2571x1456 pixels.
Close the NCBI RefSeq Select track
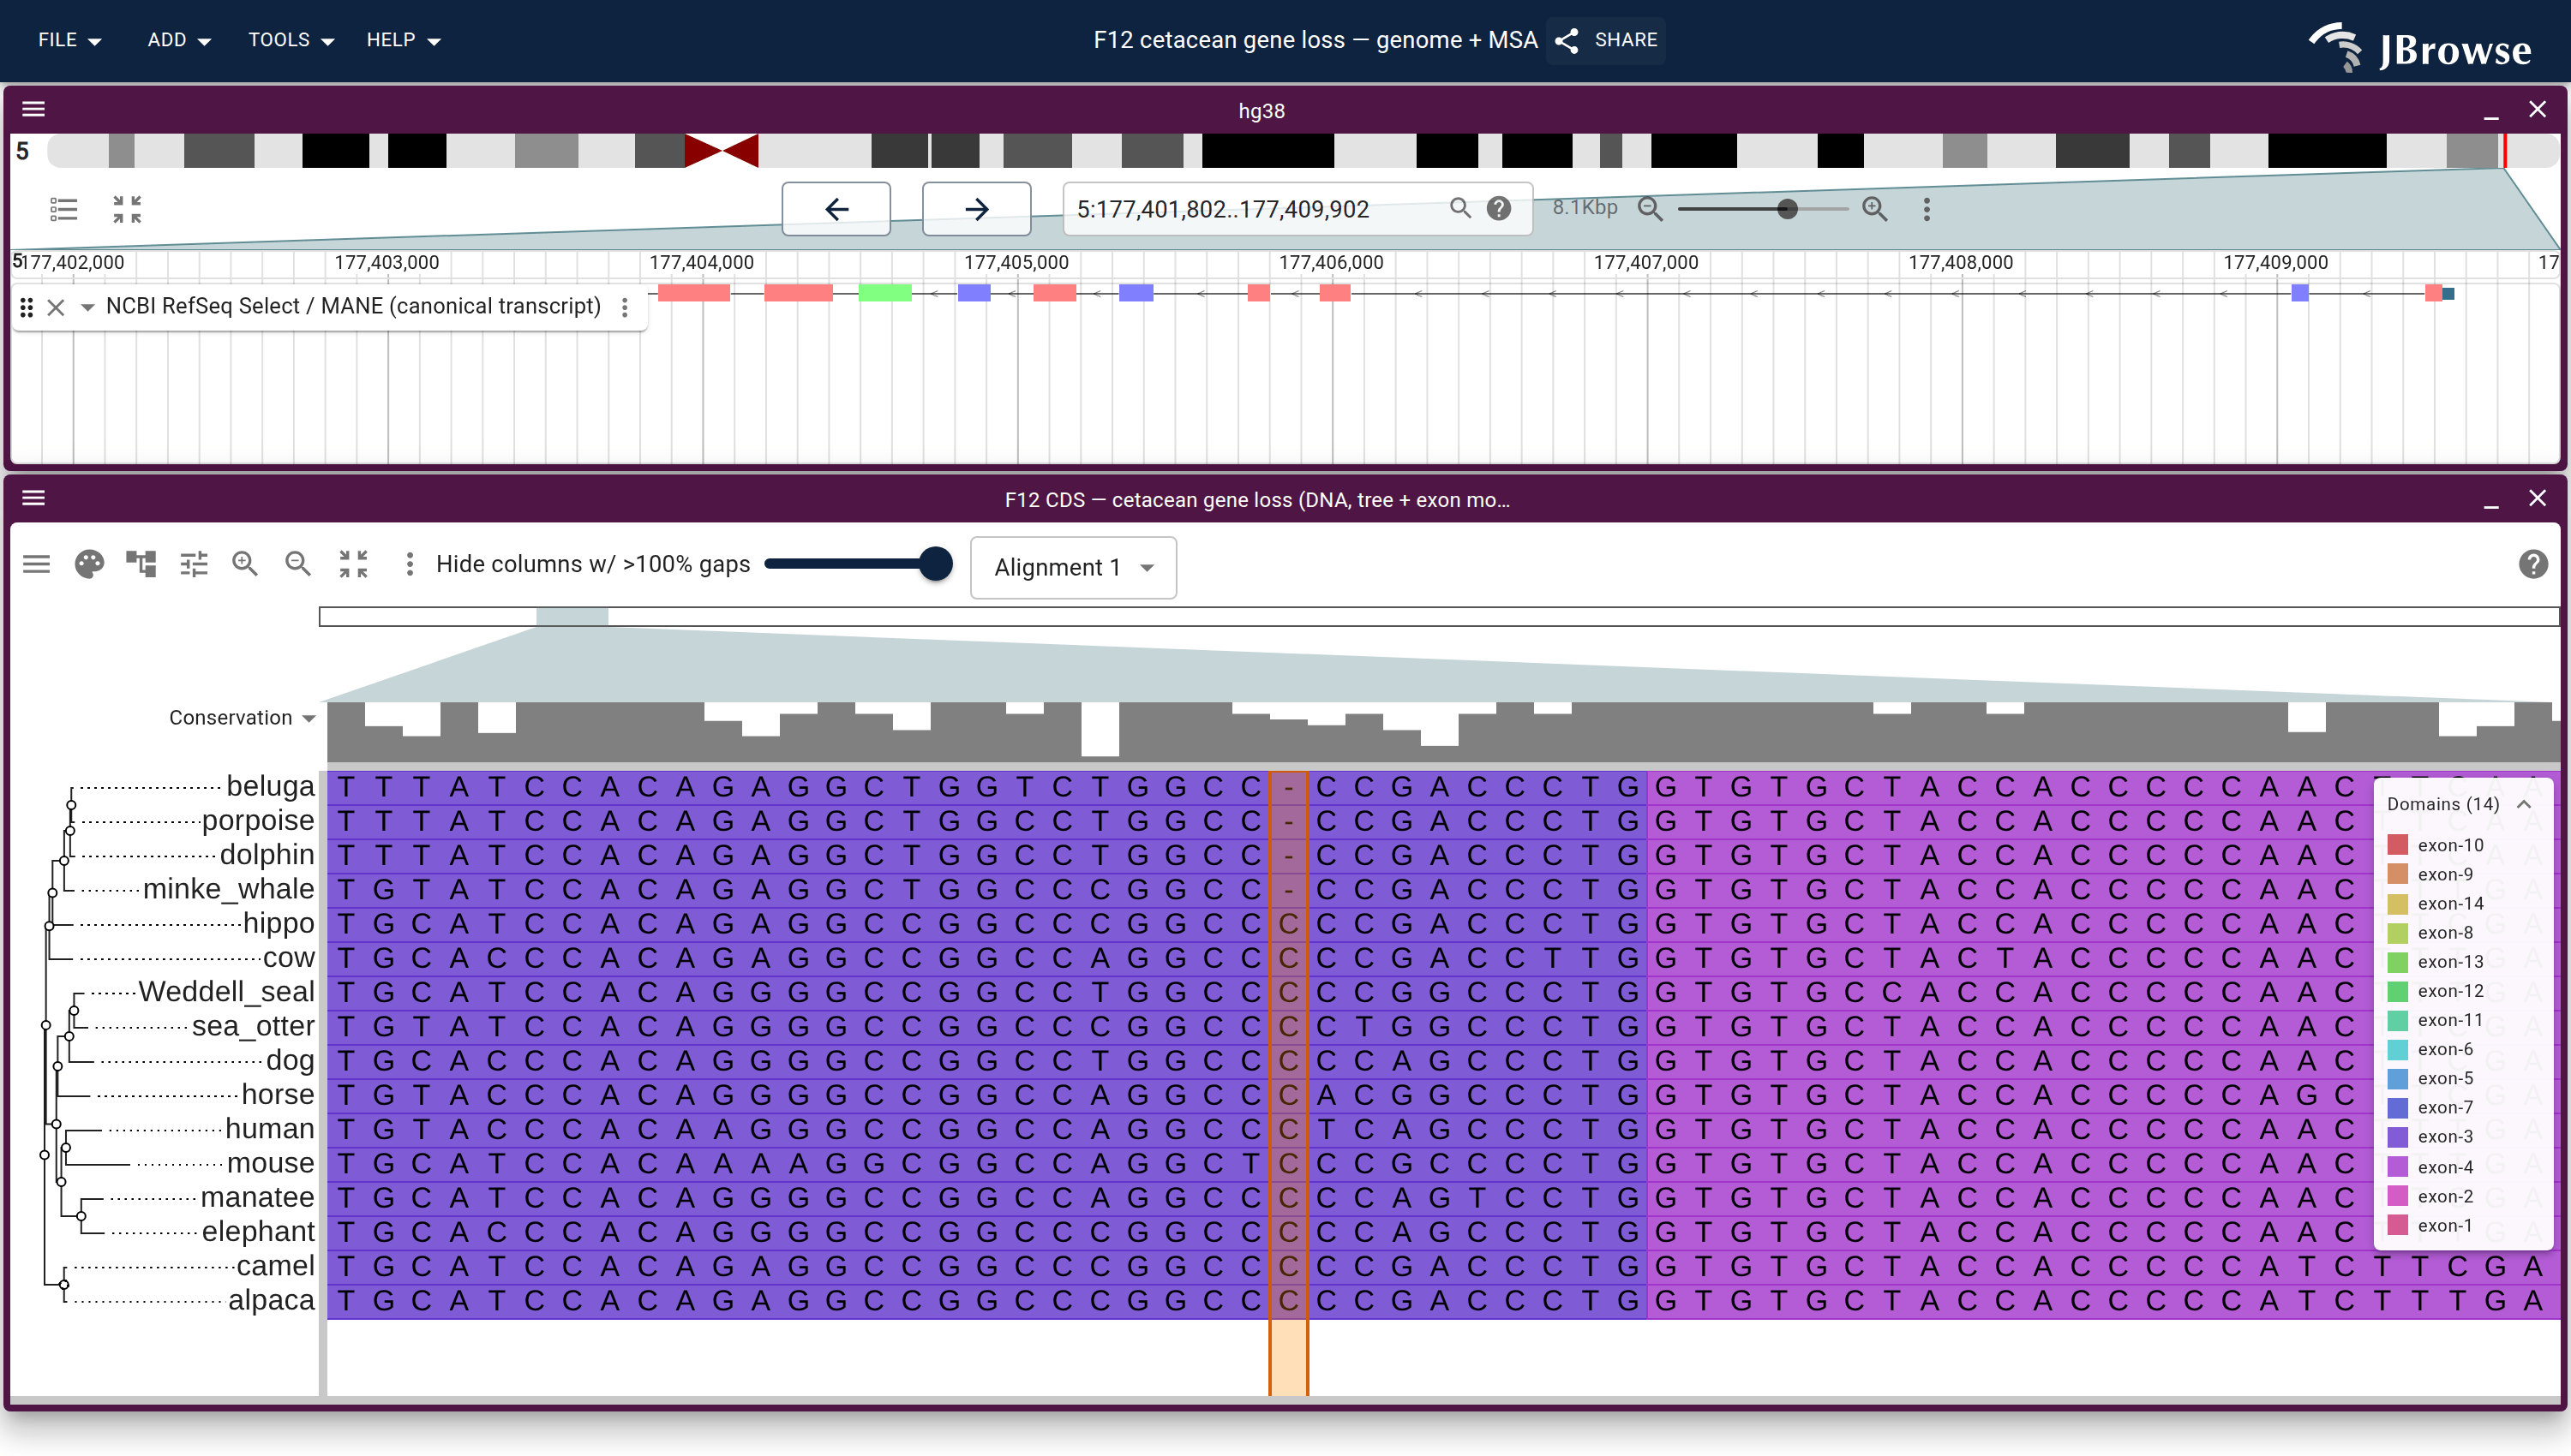[x=56, y=307]
